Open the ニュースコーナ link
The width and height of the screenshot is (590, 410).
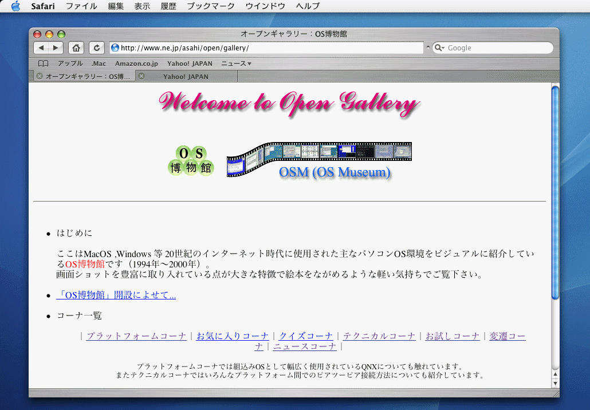tap(305, 346)
